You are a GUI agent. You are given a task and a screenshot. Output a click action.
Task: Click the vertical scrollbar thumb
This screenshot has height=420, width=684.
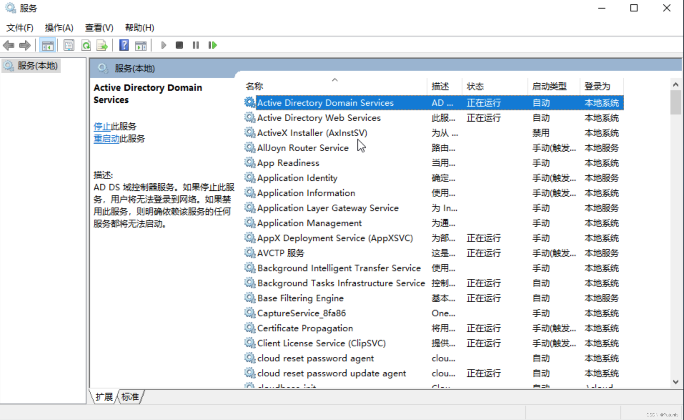coord(675,102)
